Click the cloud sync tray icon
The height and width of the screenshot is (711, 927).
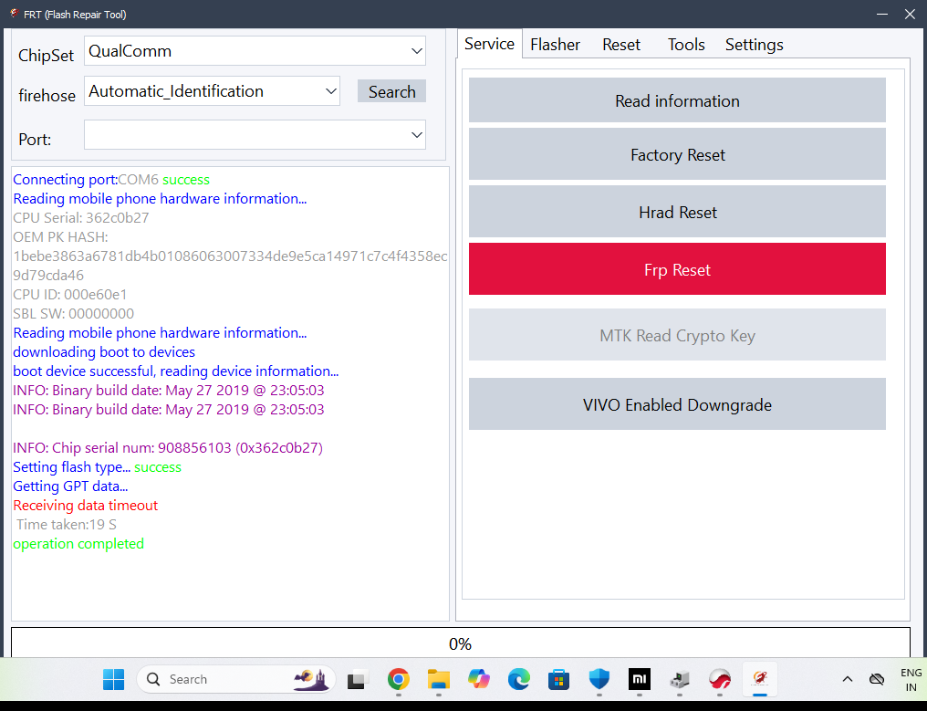[877, 679]
